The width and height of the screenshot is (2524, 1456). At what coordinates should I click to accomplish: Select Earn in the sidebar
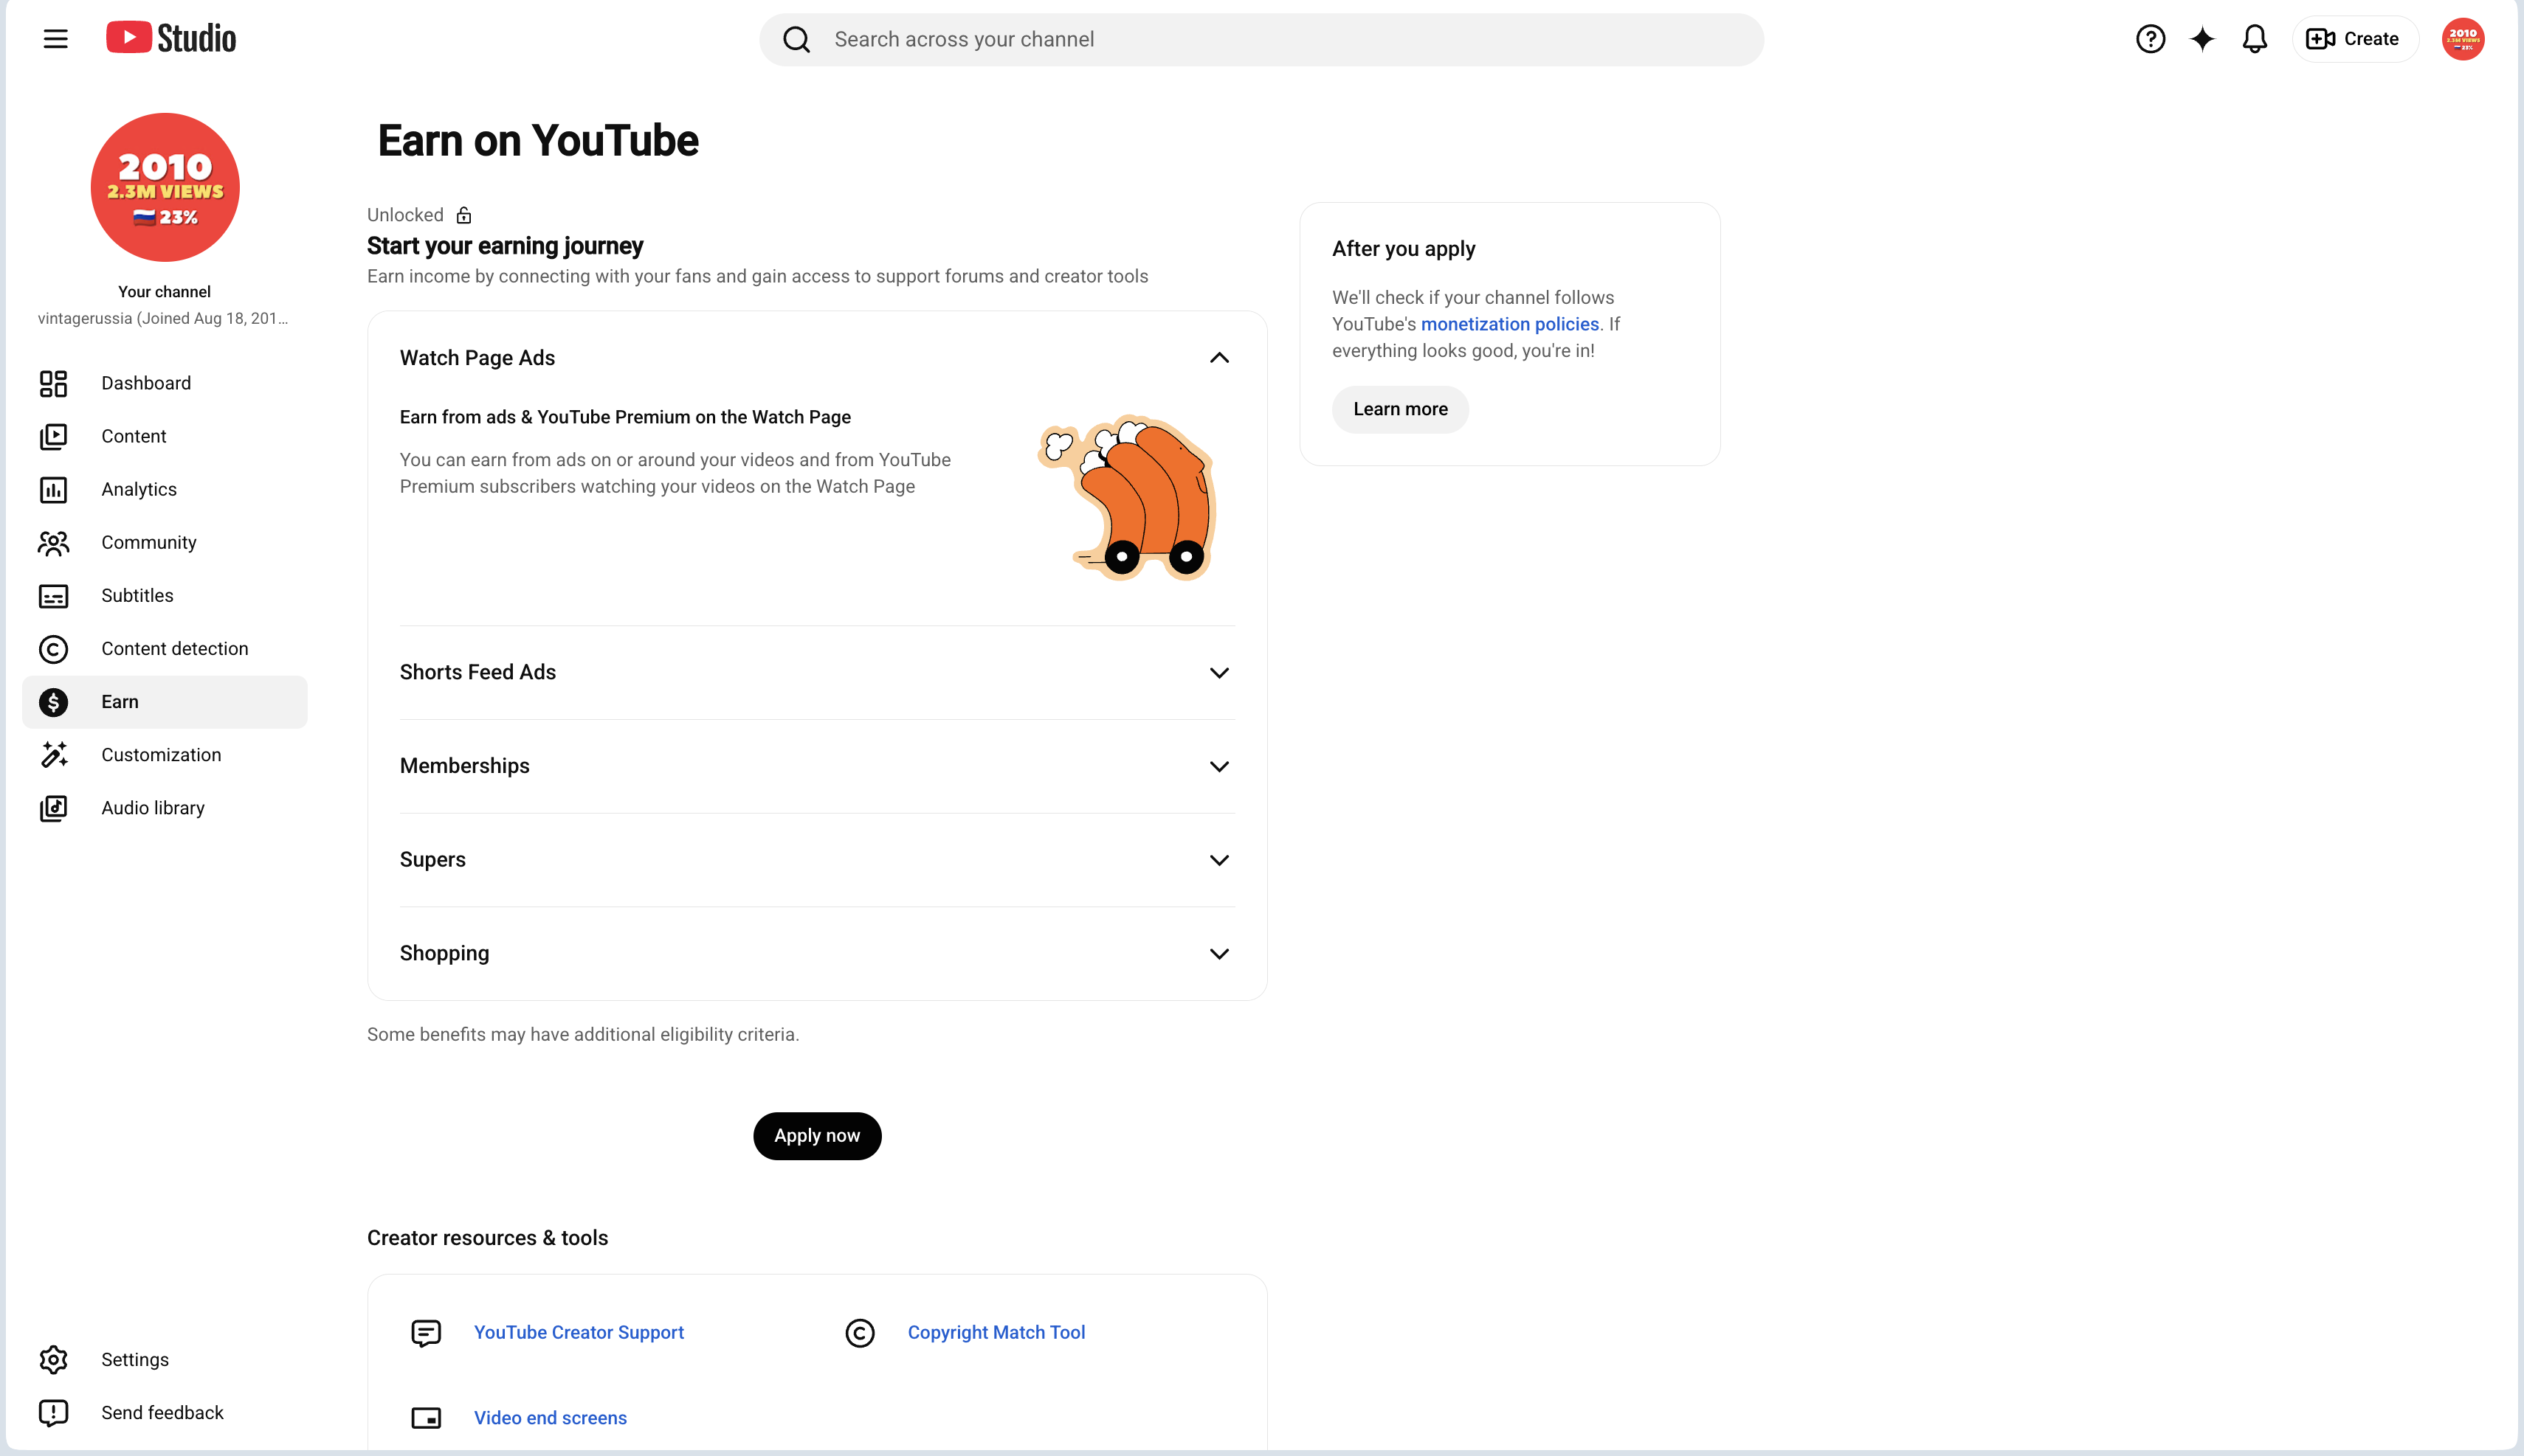(x=165, y=702)
